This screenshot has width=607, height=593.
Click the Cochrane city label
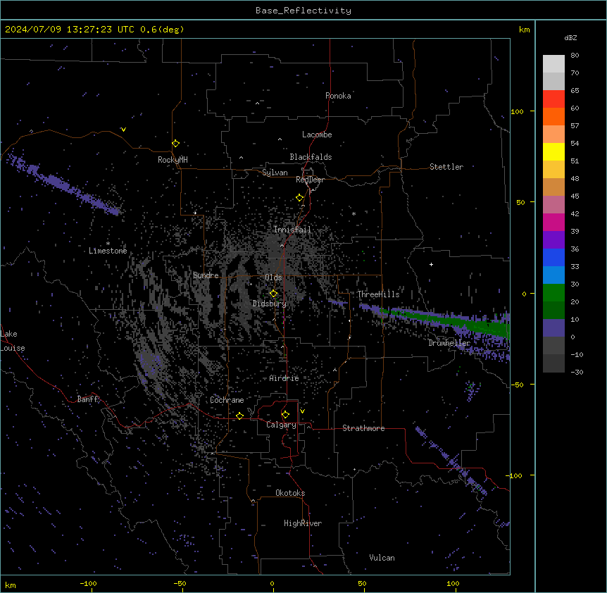[227, 400]
